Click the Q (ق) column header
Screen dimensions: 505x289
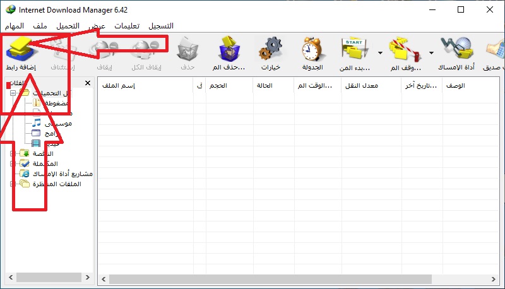point(199,86)
